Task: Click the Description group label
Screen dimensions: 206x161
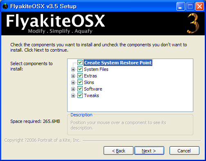Action: tap(81, 115)
